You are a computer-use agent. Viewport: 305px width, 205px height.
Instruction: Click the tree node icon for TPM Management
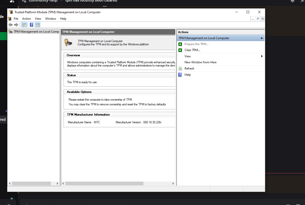[x=10, y=32]
